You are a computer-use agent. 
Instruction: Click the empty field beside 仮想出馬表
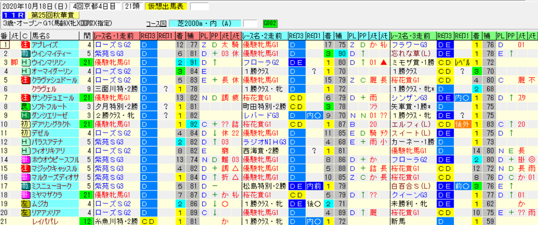click(x=199, y=6)
